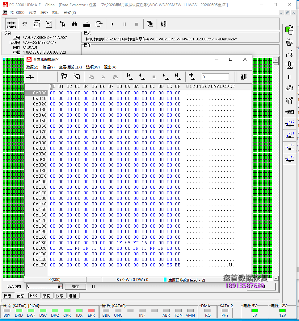Maximize the 查看和编辑扇区 window
The height and width of the screenshot is (321, 299).
(x=231, y=59)
